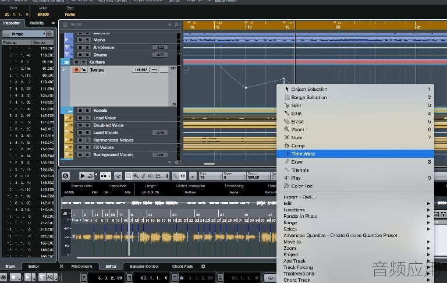Image resolution: width=447 pixels, height=283 pixels.
Task: Choose Range Selection tool from menu
Action: [355, 97]
